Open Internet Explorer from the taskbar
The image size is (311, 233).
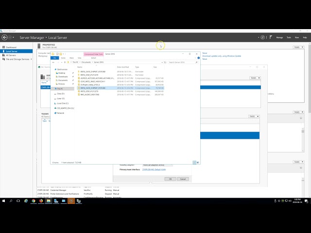26,201
